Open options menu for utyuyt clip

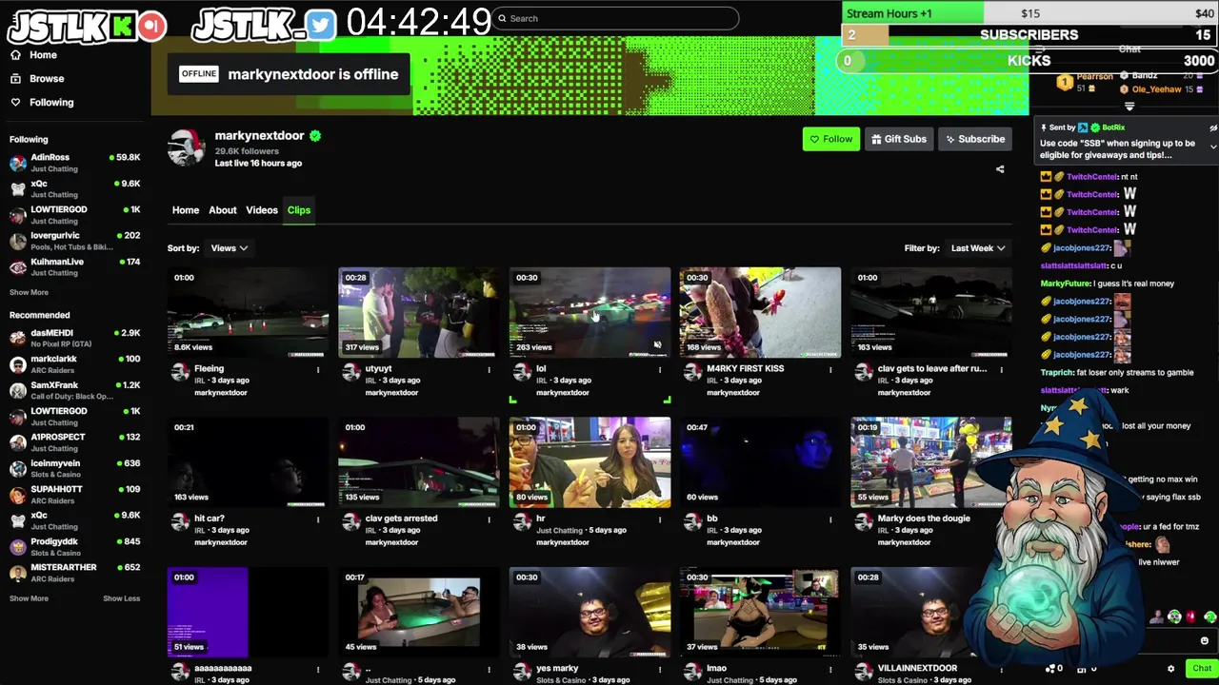point(489,369)
